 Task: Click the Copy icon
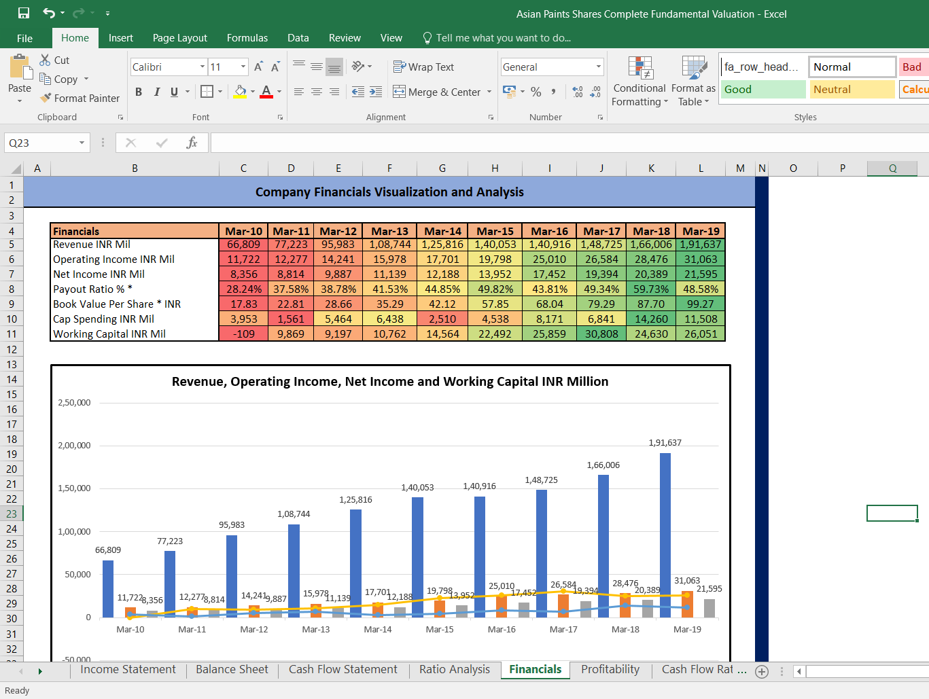coord(46,79)
